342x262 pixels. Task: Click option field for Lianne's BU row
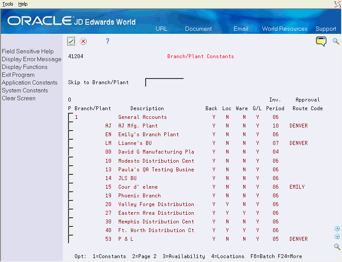click(x=71, y=144)
